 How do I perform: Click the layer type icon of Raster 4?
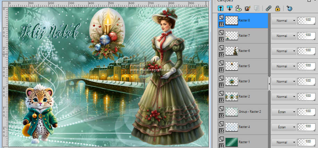pos(221,124)
